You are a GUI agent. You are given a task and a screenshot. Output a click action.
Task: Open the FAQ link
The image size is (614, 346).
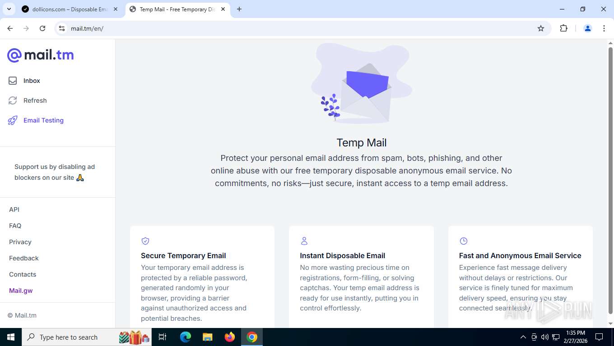pos(15,226)
